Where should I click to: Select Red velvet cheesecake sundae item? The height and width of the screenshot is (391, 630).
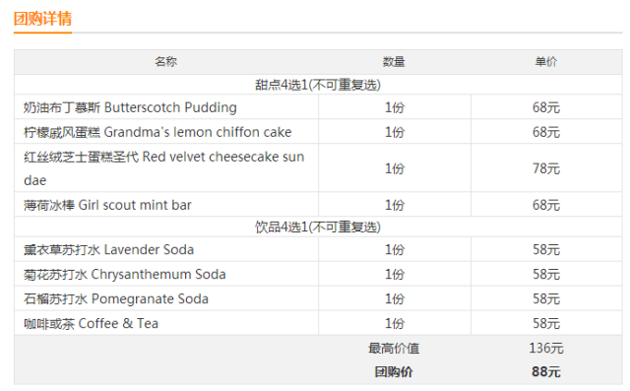coord(164,168)
